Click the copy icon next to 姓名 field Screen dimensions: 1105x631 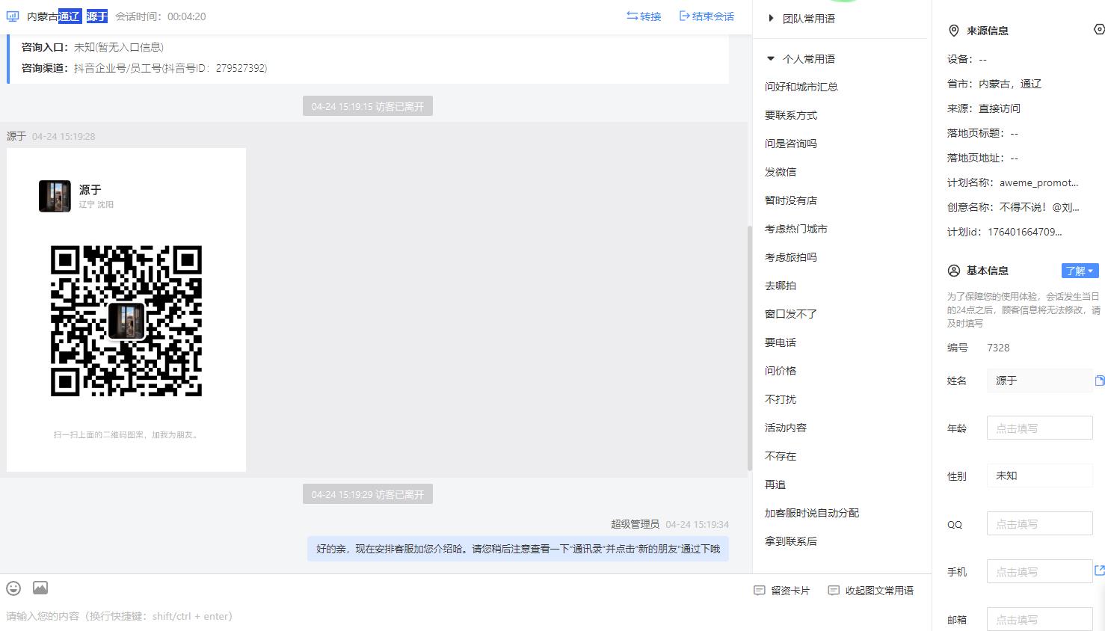point(1100,381)
